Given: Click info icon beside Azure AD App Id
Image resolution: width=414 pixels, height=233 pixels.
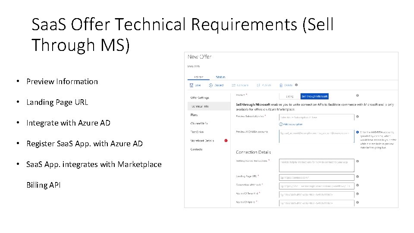Looking at the screenshot, I should coord(357,202).
